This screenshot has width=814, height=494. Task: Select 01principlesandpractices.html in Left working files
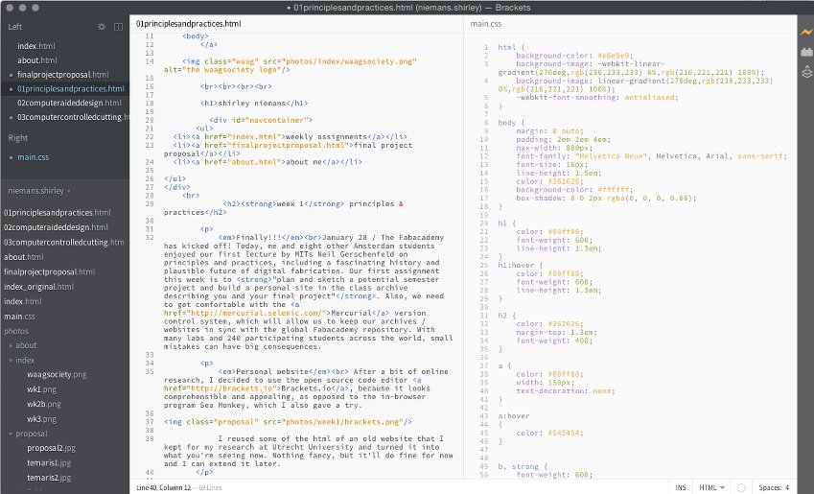pyautogui.click(x=71, y=89)
